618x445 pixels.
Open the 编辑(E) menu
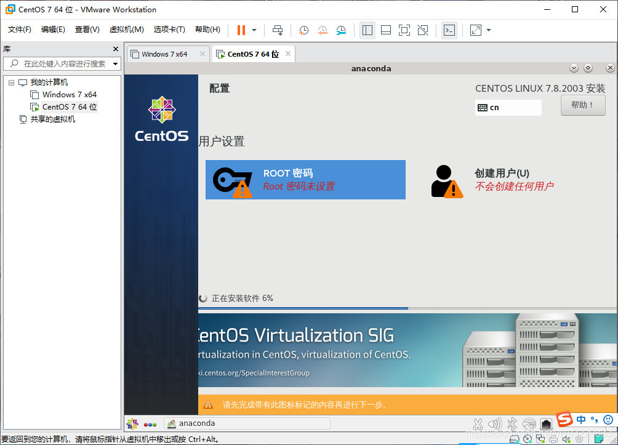[53, 30]
